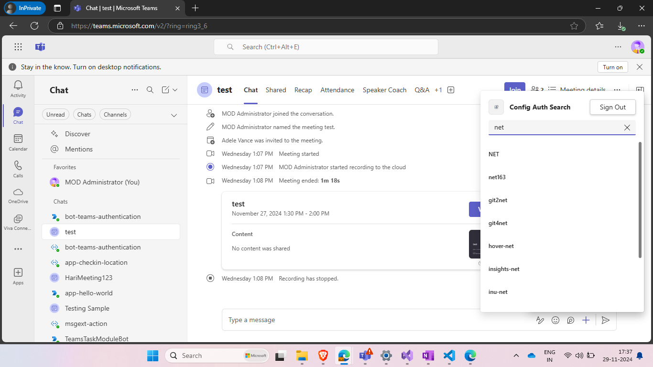The image size is (653, 367).
Task: Open OneNote from the taskbar
Action: [428, 356]
